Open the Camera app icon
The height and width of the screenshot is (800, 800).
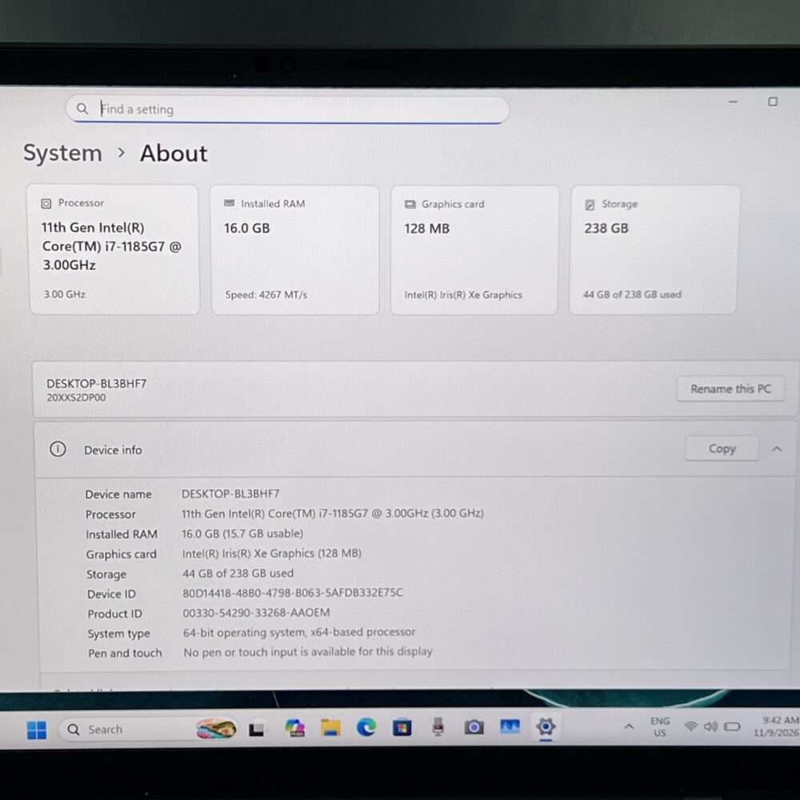[x=474, y=726]
